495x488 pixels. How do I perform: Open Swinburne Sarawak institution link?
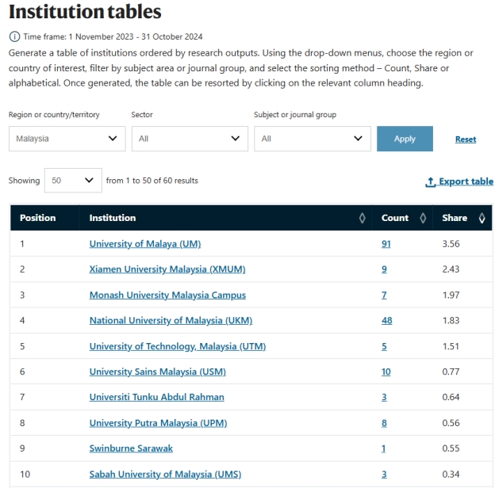click(x=131, y=448)
